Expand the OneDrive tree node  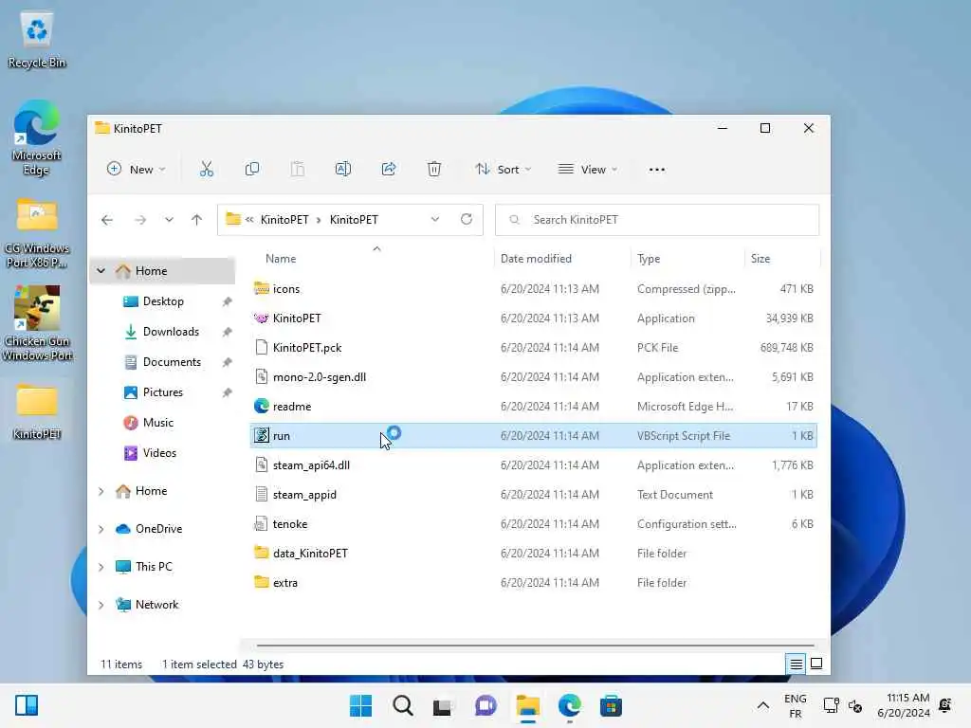(x=101, y=529)
